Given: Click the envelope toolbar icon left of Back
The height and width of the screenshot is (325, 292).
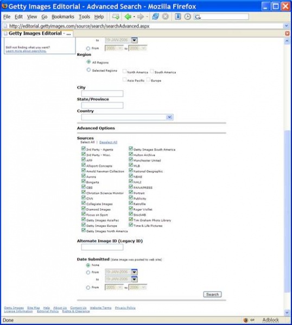Looking at the screenshot, I should point(116,17).
